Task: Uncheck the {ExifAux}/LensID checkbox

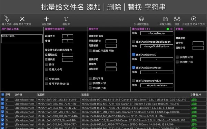Action: pos(134,54)
